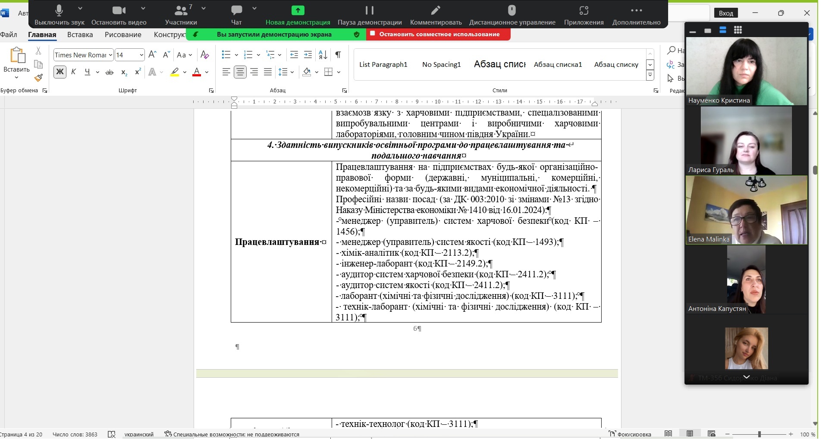Switch Zoom panel to gallery grid view
Viewport: 822px width, 439px height.
pos(738,30)
